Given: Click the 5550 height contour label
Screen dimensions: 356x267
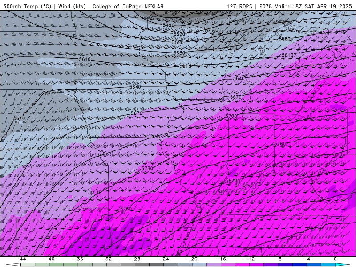Looking at the screenshot, I should (x=178, y=43).
